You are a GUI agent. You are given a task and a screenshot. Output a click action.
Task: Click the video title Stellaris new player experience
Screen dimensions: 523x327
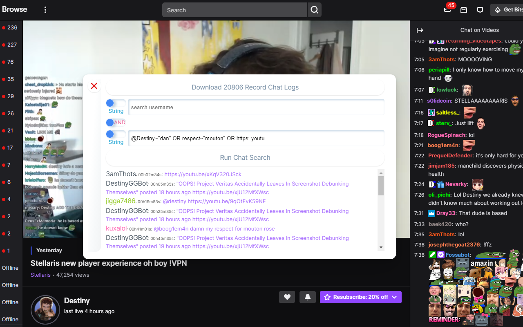click(109, 263)
